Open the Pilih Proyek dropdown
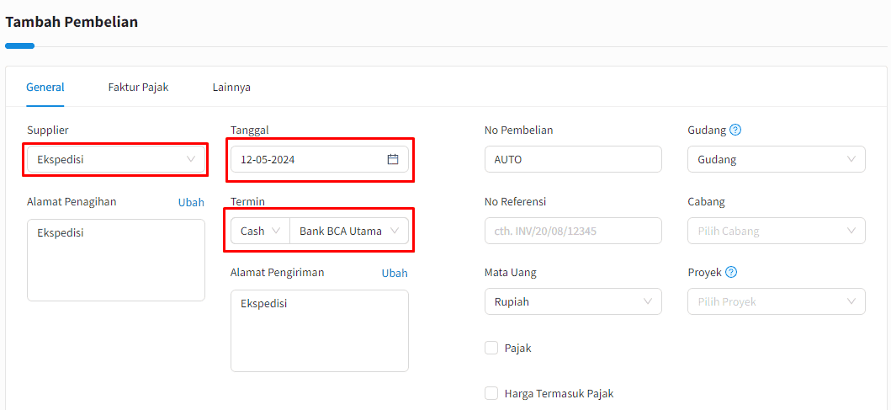The height and width of the screenshot is (410, 891). click(x=777, y=301)
